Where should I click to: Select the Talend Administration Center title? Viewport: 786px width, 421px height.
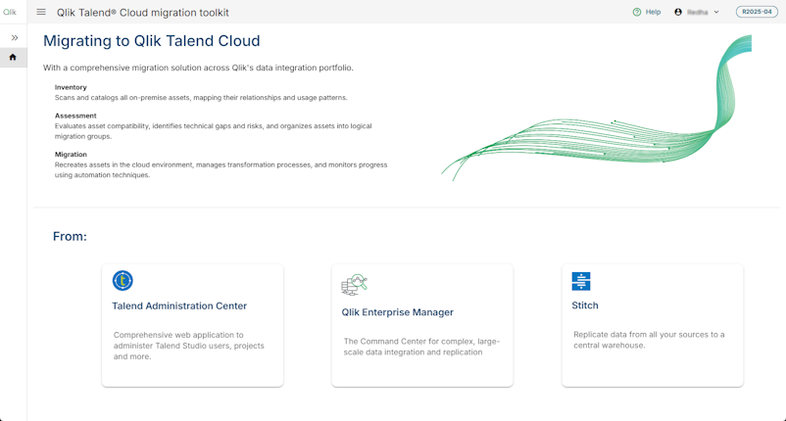(179, 306)
